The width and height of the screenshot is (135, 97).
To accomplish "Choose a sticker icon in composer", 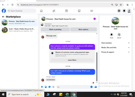I will 49,87.
